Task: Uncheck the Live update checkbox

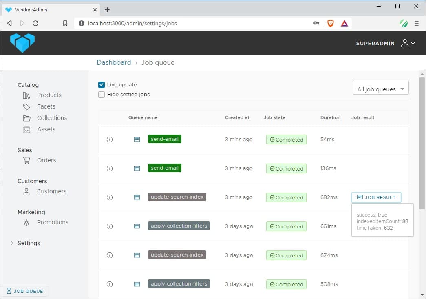Action: pyautogui.click(x=102, y=85)
